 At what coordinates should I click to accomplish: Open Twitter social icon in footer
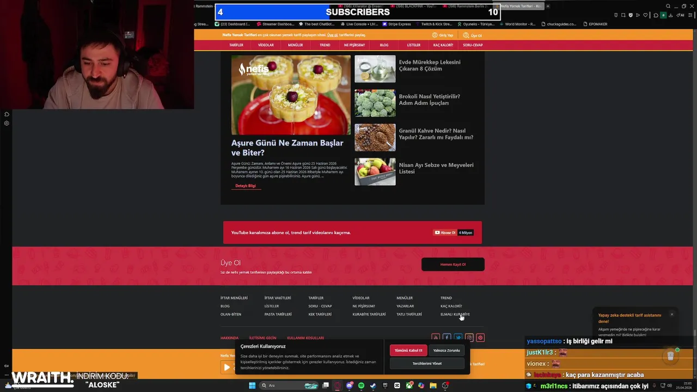click(458, 338)
